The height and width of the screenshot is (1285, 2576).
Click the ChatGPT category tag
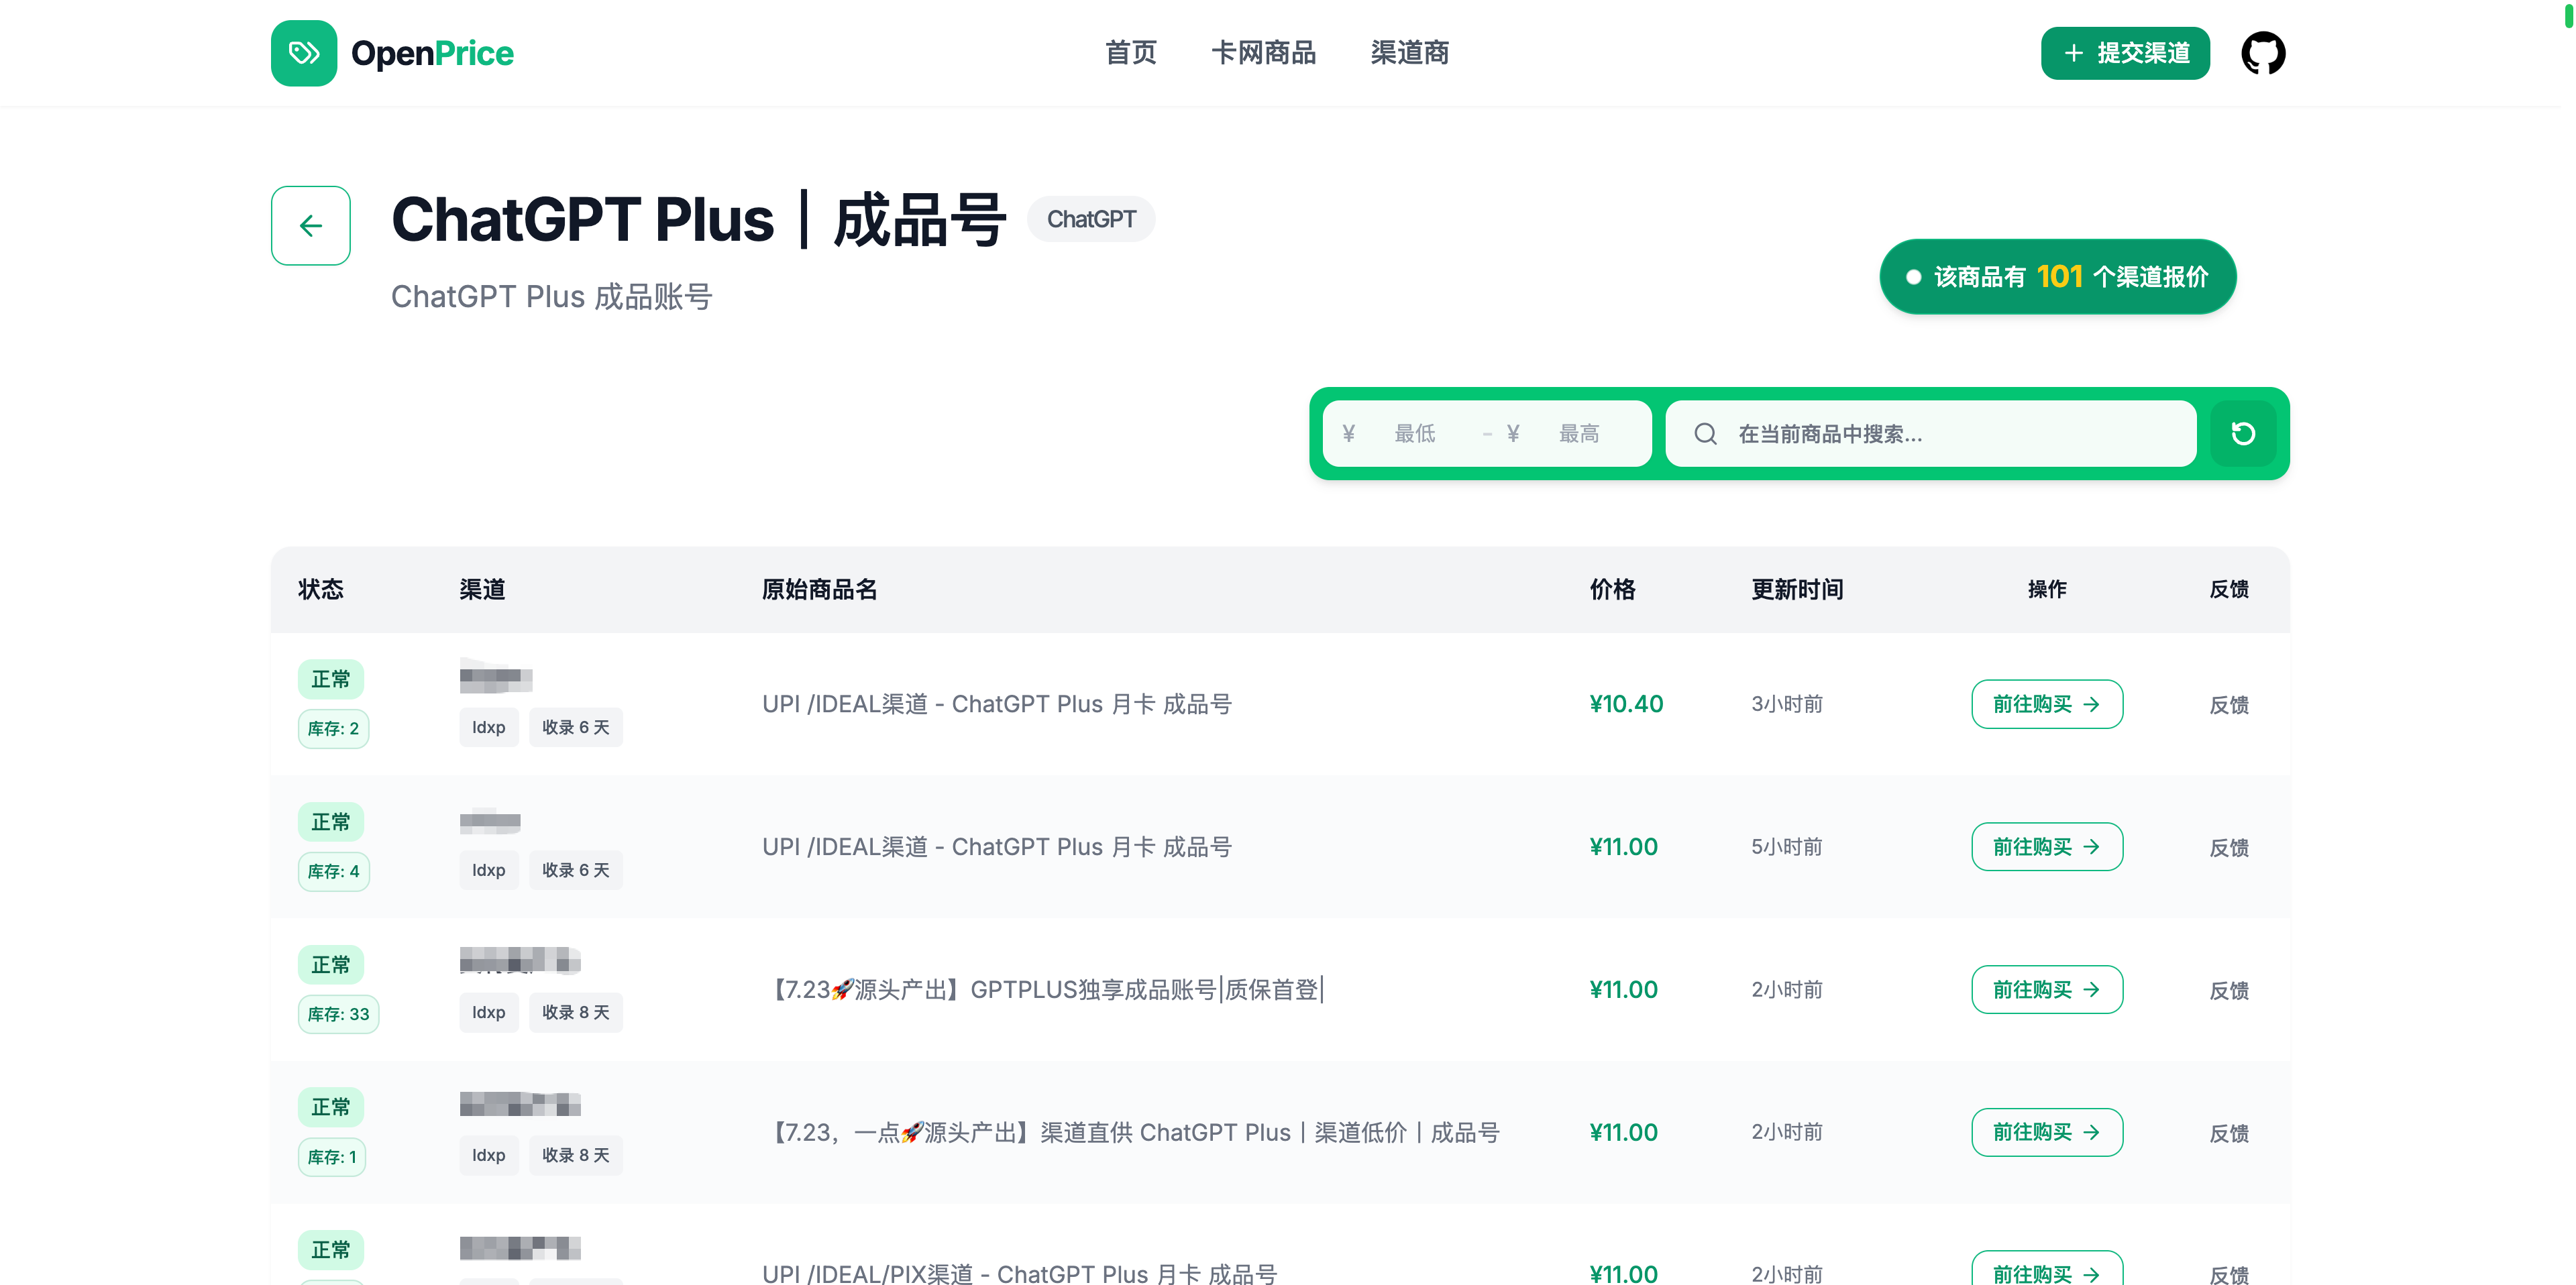tap(1091, 219)
